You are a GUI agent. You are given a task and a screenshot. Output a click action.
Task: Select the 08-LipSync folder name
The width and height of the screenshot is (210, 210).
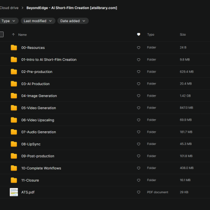click(x=31, y=144)
